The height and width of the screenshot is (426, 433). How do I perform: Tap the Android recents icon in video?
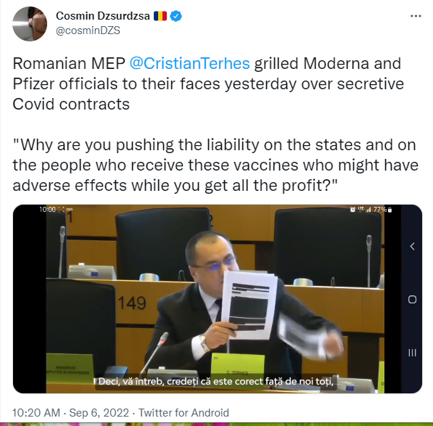(x=412, y=353)
